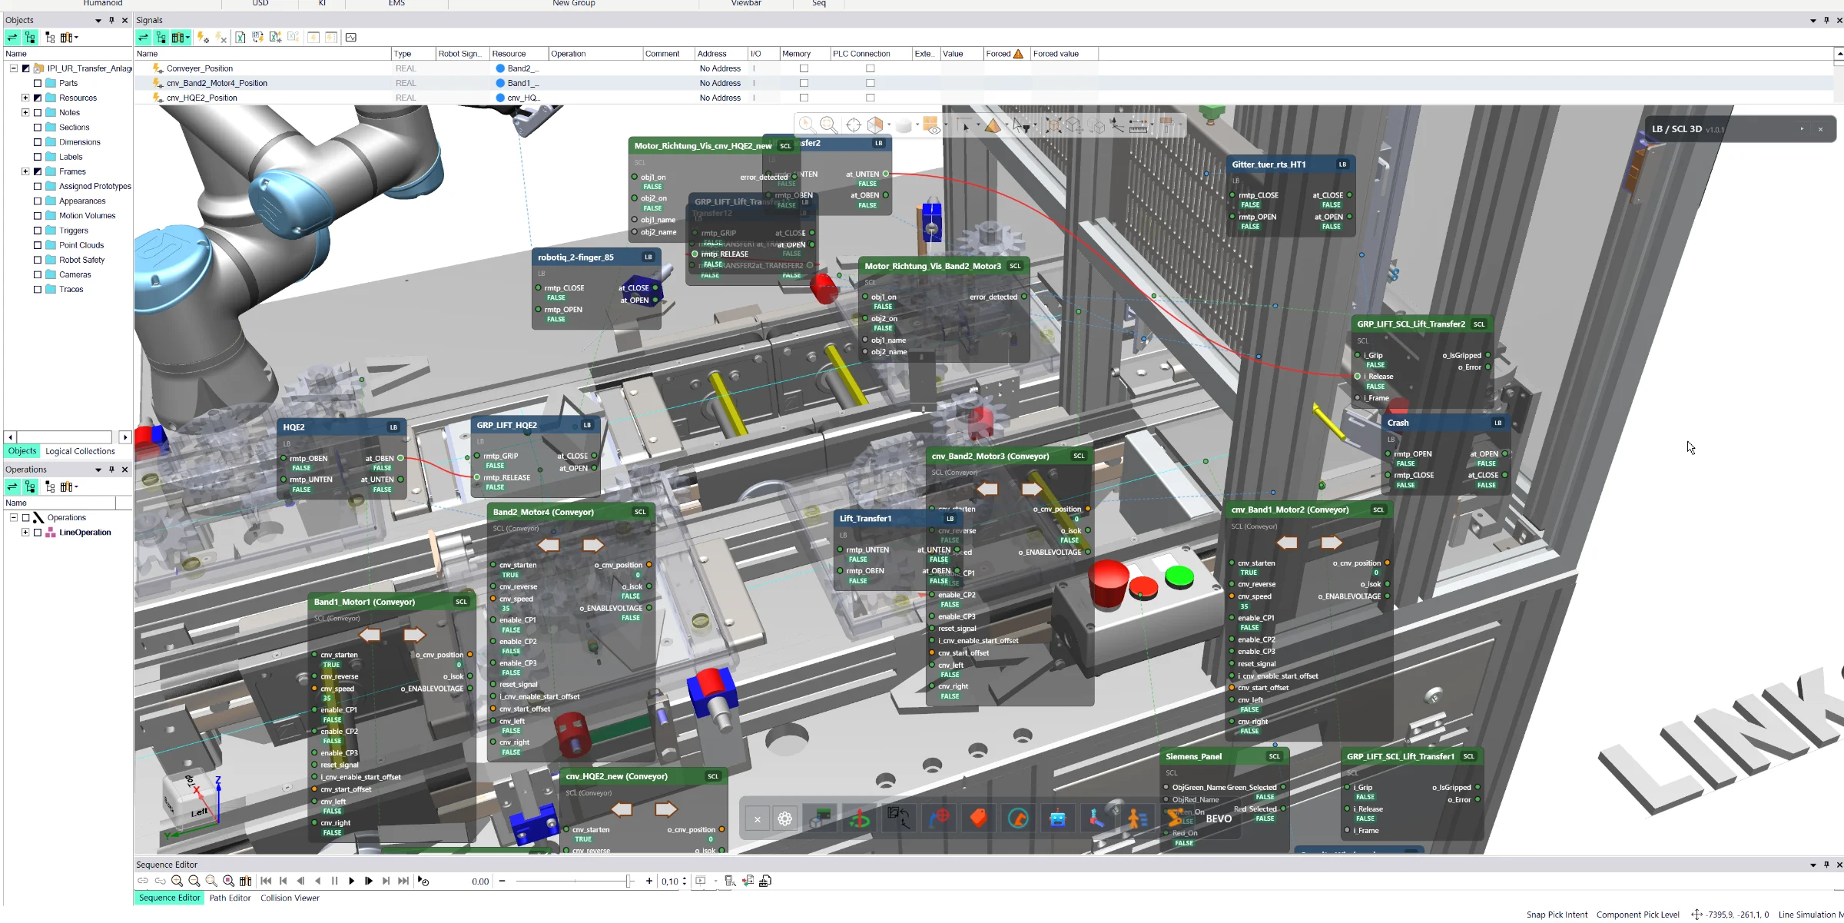Adjust the simulation speed slider handle
This screenshot has height=923, width=1844.
coord(628,881)
